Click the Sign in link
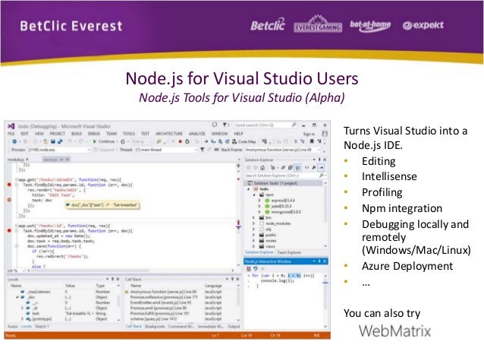Screen dimensions: 484x364 tap(309, 134)
